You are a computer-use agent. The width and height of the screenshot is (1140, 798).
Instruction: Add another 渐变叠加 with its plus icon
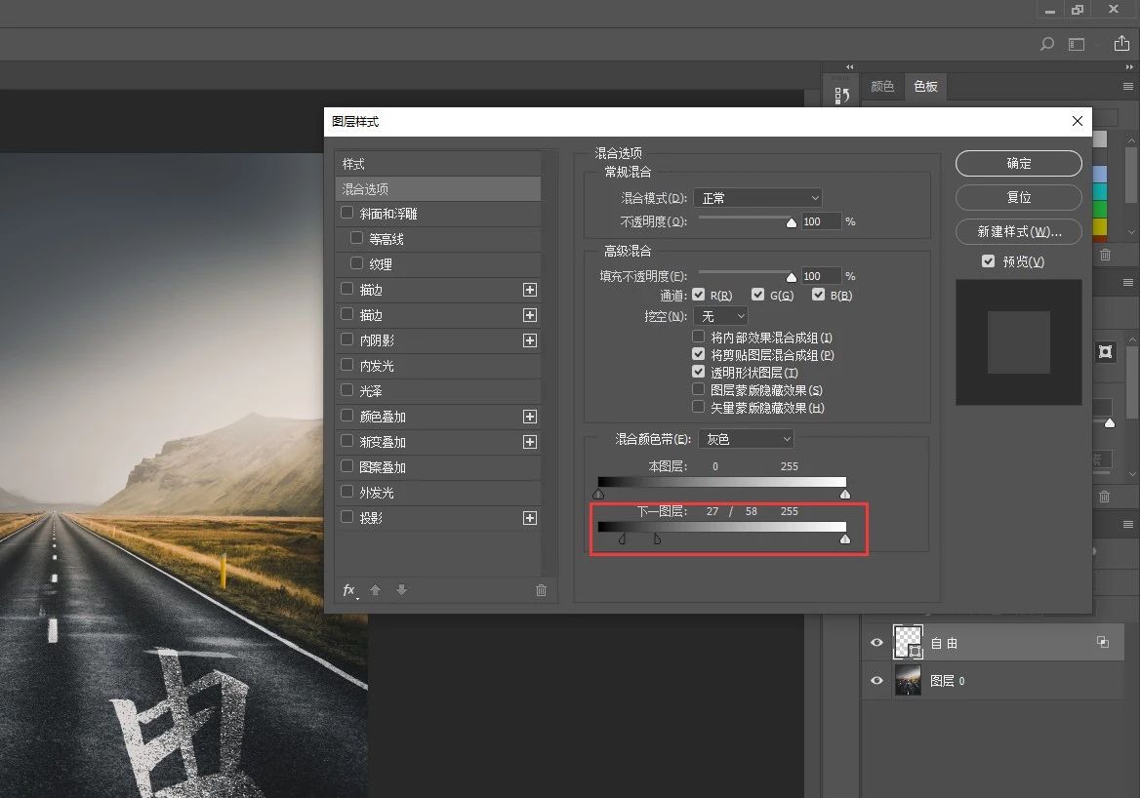(x=530, y=442)
